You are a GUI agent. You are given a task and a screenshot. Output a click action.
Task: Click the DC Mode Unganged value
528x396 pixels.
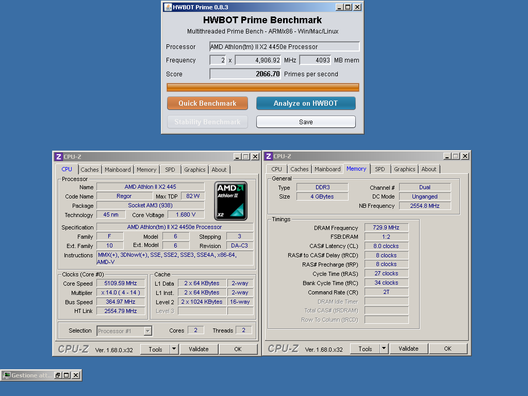point(425,196)
